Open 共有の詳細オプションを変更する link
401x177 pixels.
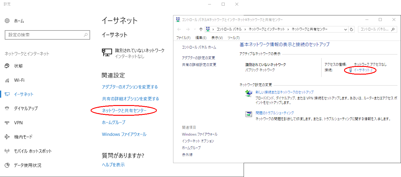pyautogui.click(x=130, y=99)
